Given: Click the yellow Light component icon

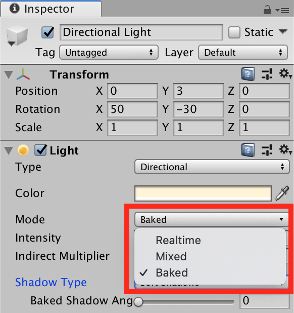Looking at the screenshot, I should pyautogui.click(x=23, y=150).
